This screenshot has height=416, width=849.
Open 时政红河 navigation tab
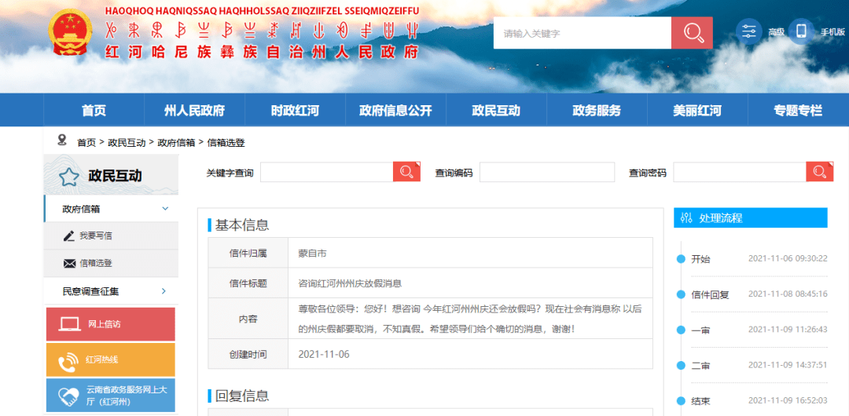click(295, 111)
